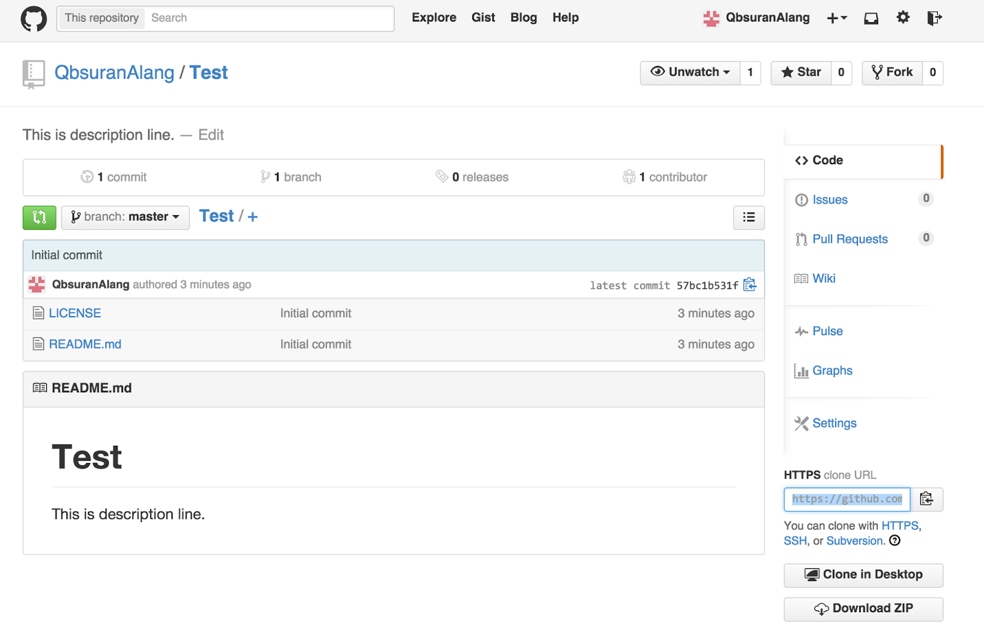This screenshot has height=632, width=984.
Task: Click the README.md file icon in list
Action: point(38,344)
